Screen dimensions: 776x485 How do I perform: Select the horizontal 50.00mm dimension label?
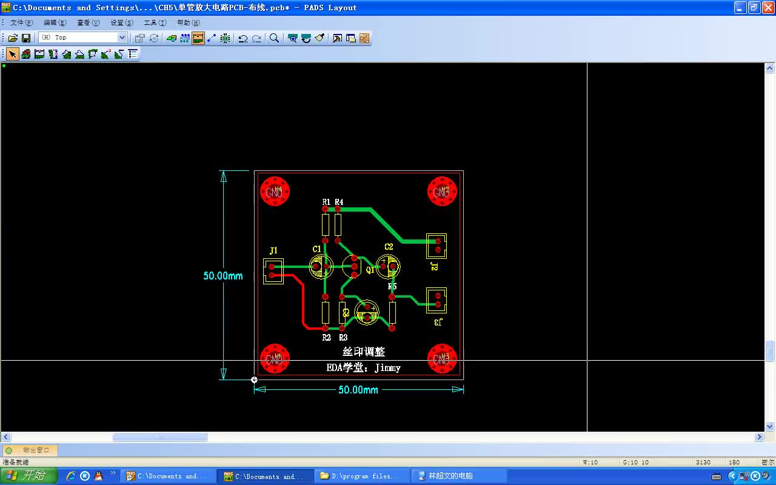(x=358, y=390)
